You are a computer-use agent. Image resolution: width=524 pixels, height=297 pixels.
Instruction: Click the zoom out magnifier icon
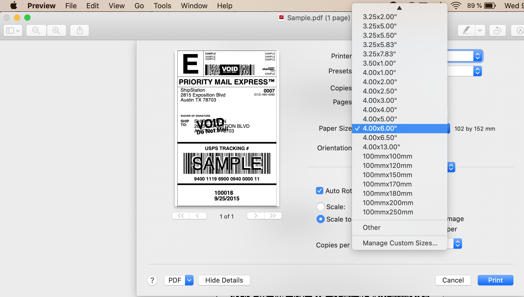36,30
